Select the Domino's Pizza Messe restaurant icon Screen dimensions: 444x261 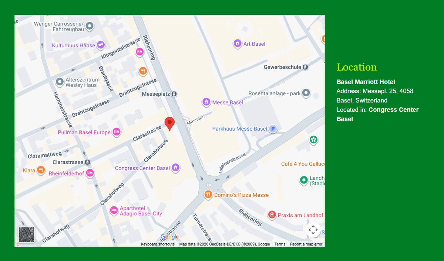(208, 195)
